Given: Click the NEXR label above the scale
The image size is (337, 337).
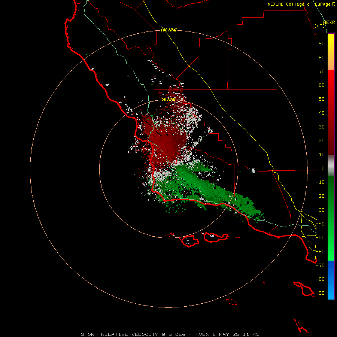Looking at the screenshot, I should click(x=329, y=22).
